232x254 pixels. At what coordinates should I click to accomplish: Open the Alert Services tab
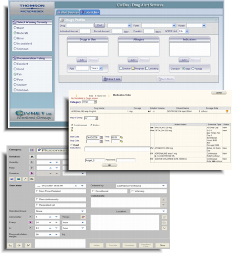(68, 12)
